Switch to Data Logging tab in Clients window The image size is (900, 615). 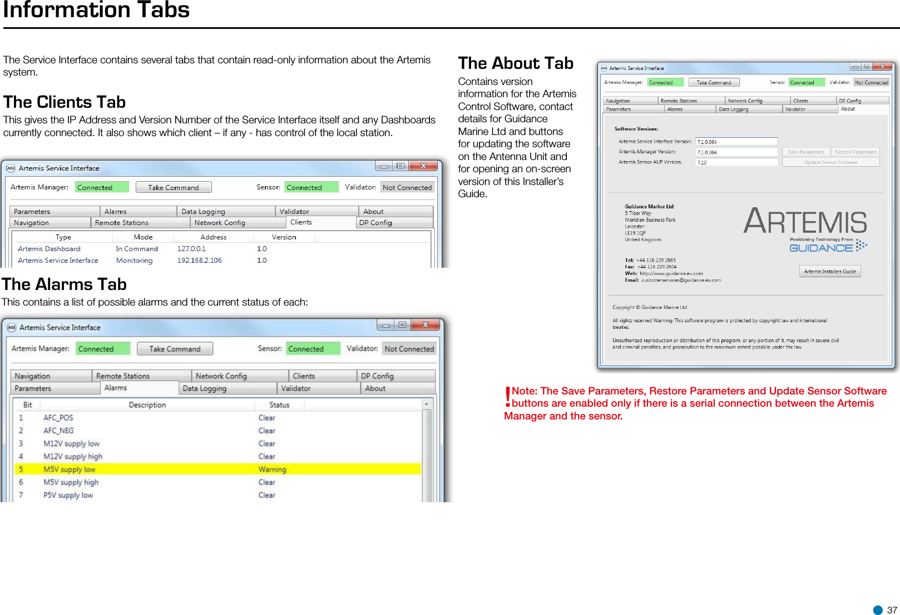[226, 212]
